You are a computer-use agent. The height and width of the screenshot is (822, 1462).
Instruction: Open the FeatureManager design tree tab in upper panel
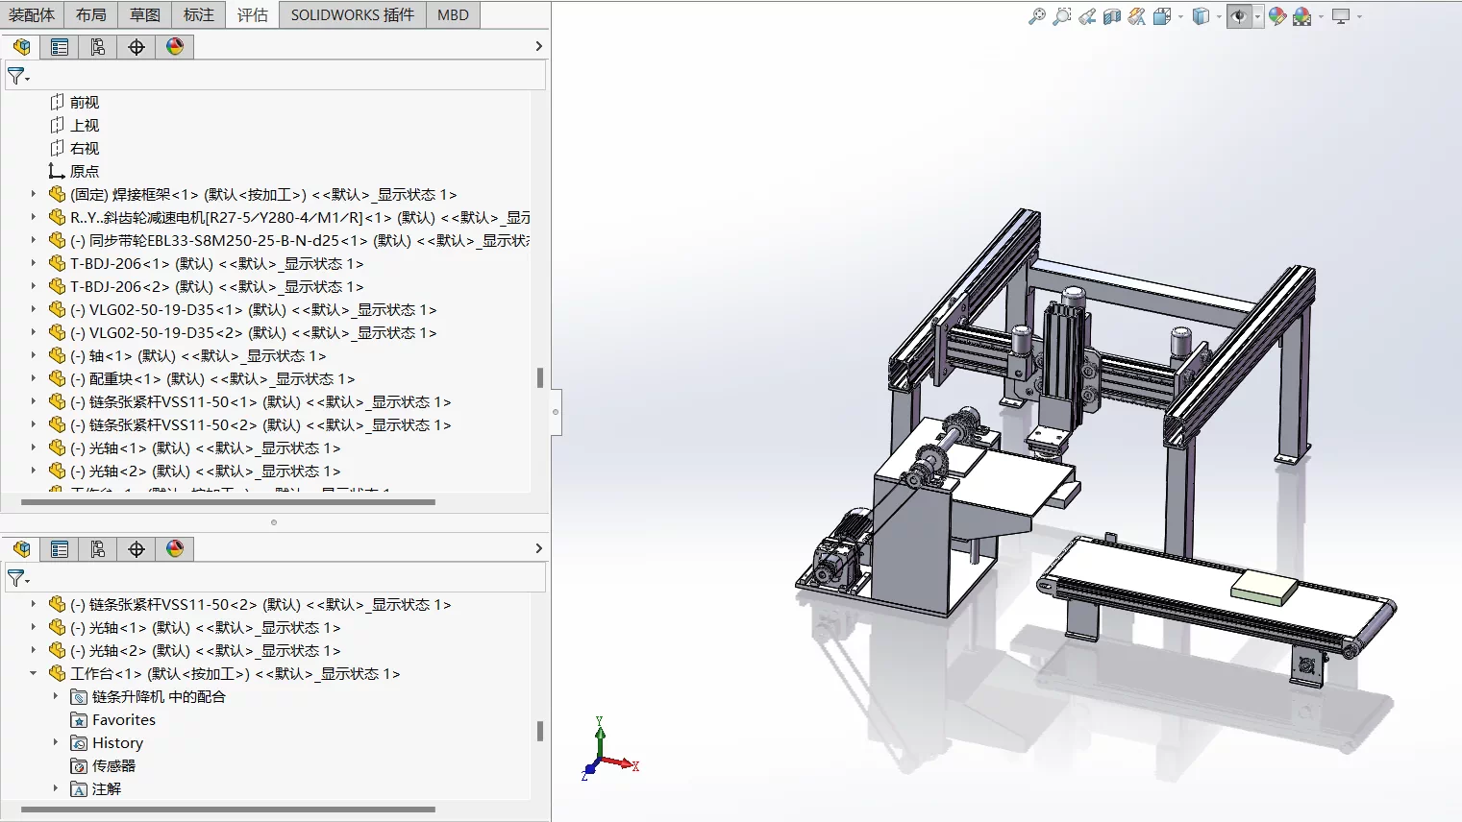[21, 47]
